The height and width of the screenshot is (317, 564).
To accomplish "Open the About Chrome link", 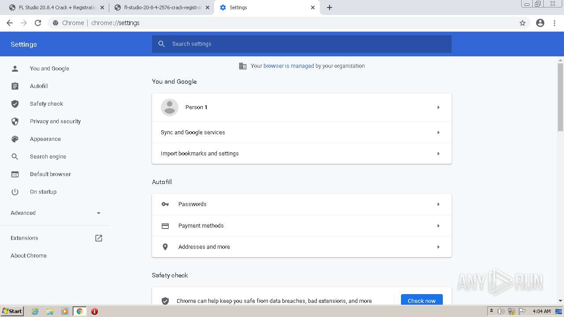I will coord(29,255).
